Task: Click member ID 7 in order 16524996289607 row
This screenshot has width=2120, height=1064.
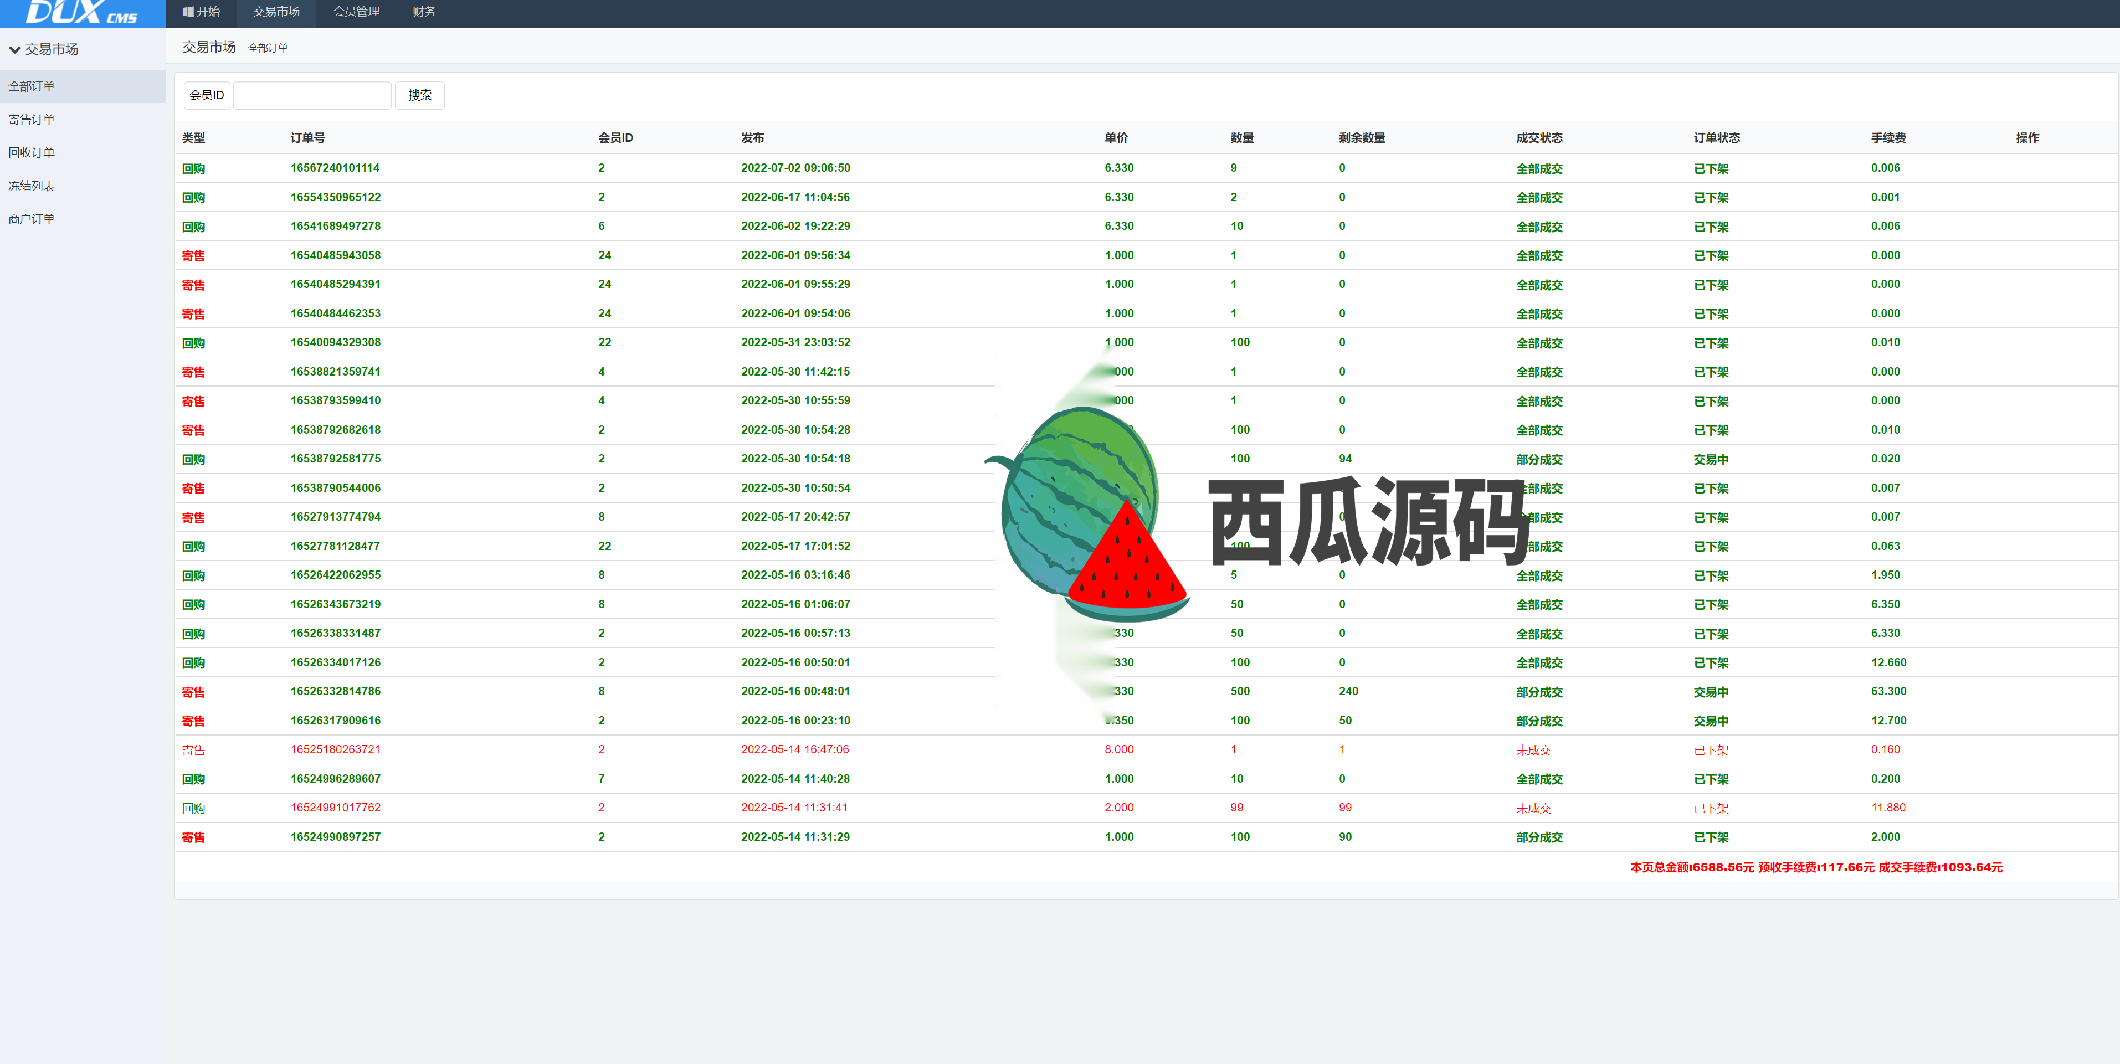Action: pos(602,779)
